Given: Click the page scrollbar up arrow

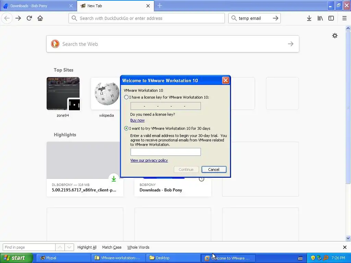Looking at the screenshot, I should pyautogui.click(x=348, y=28).
